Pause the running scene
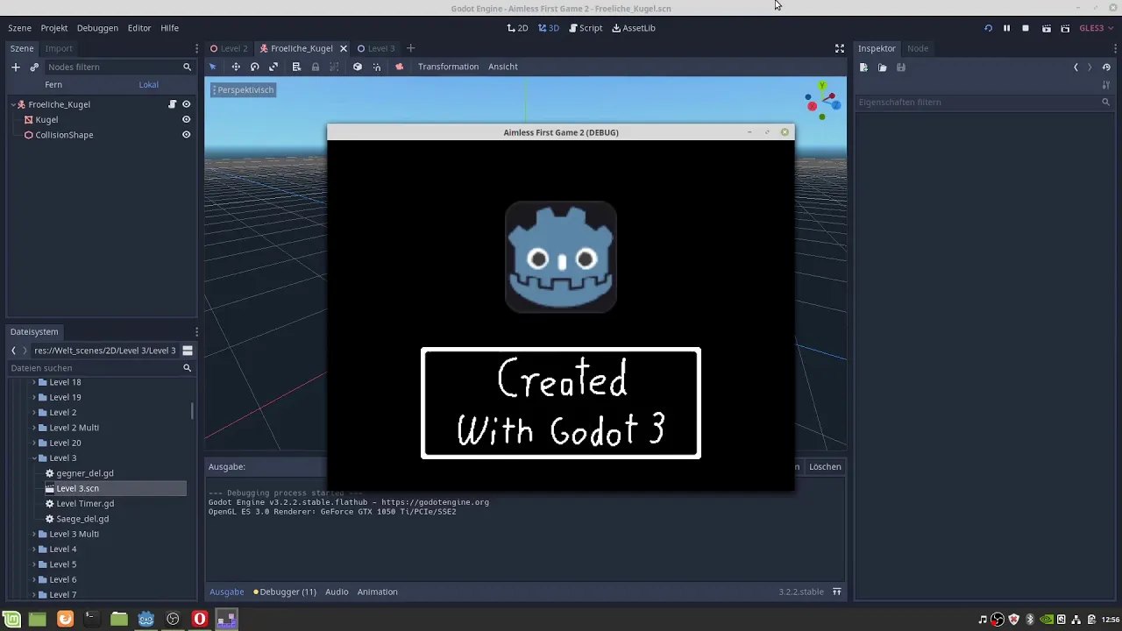The width and height of the screenshot is (1122, 631). pyautogui.click(x=1006, y=28)
